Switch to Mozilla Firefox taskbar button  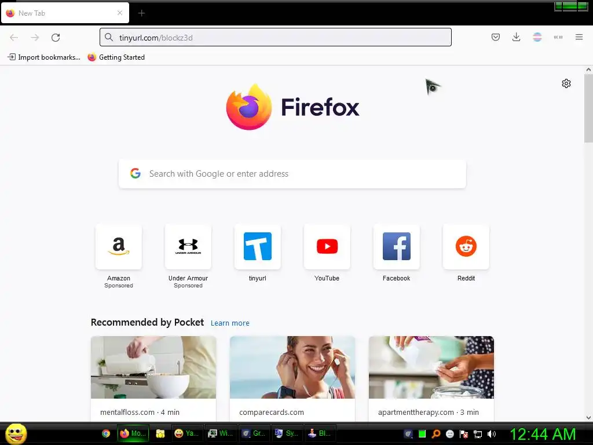[133, 433]
